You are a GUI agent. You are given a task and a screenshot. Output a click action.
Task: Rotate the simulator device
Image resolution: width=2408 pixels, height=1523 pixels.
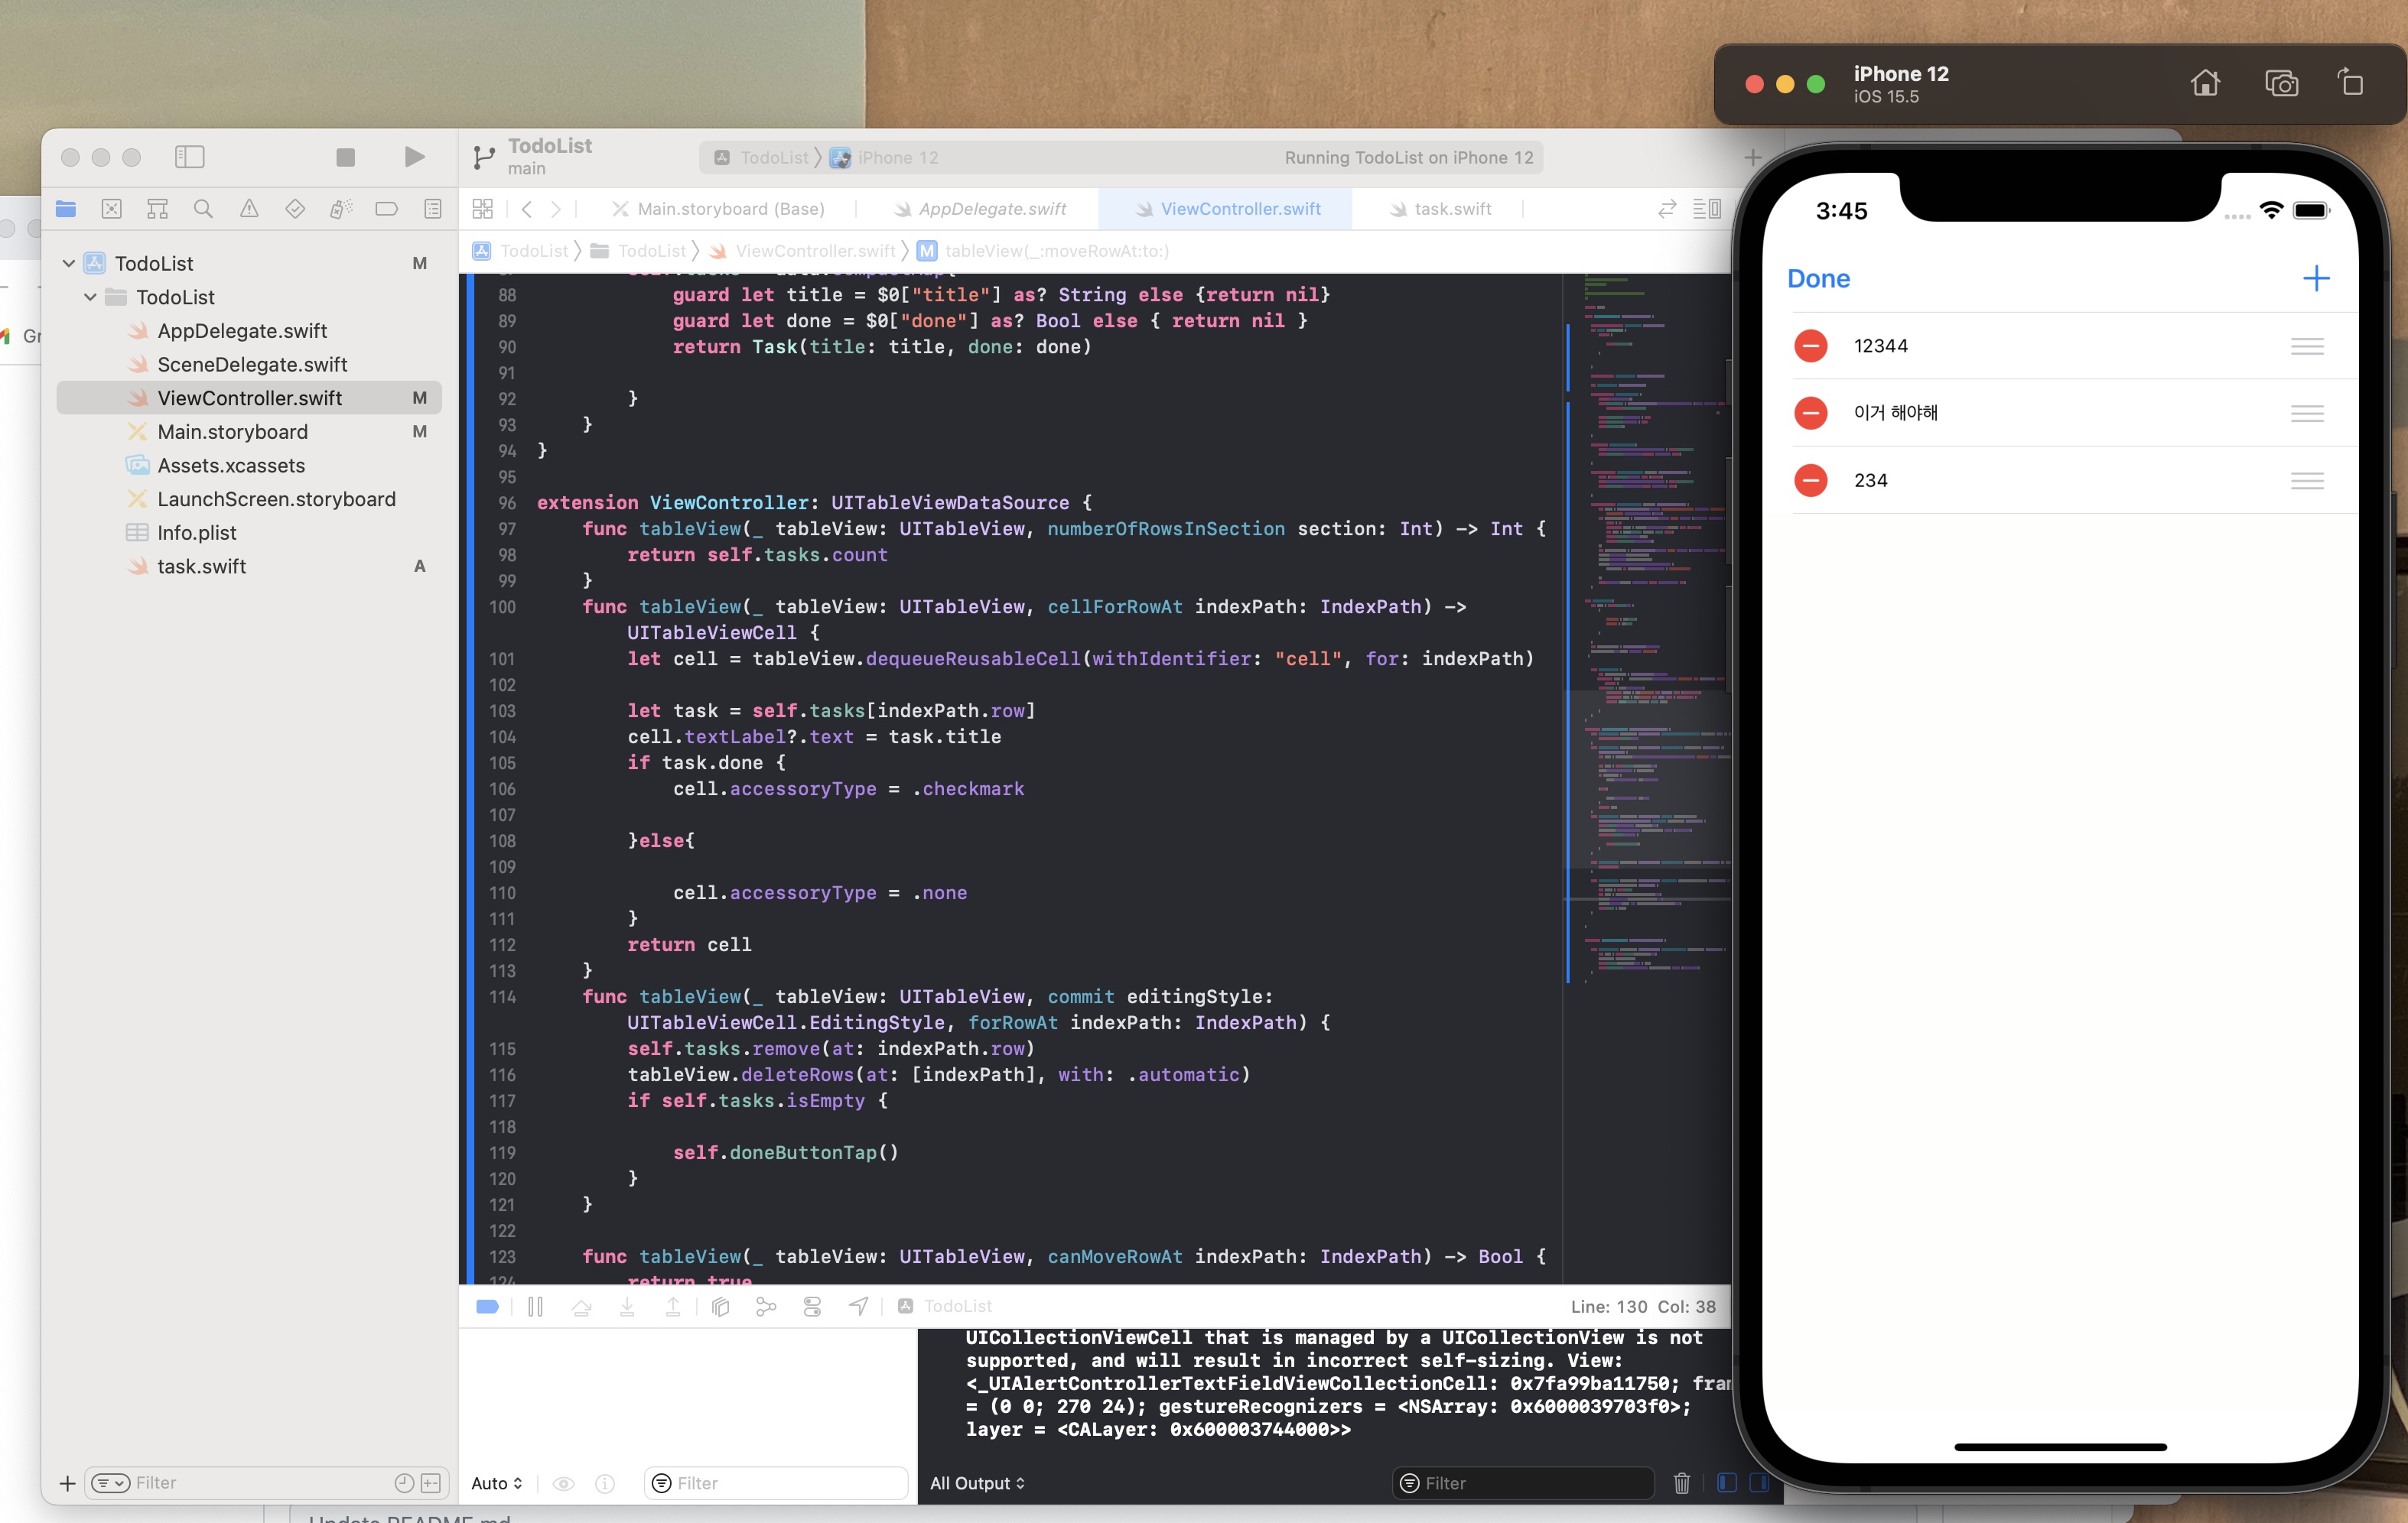pyautogui.click(x=2351, y=83)
